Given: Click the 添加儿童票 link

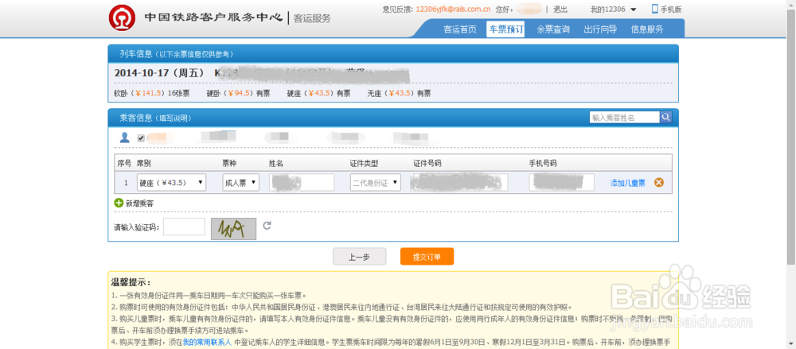Looking at the screenshot, I should 627,183.
